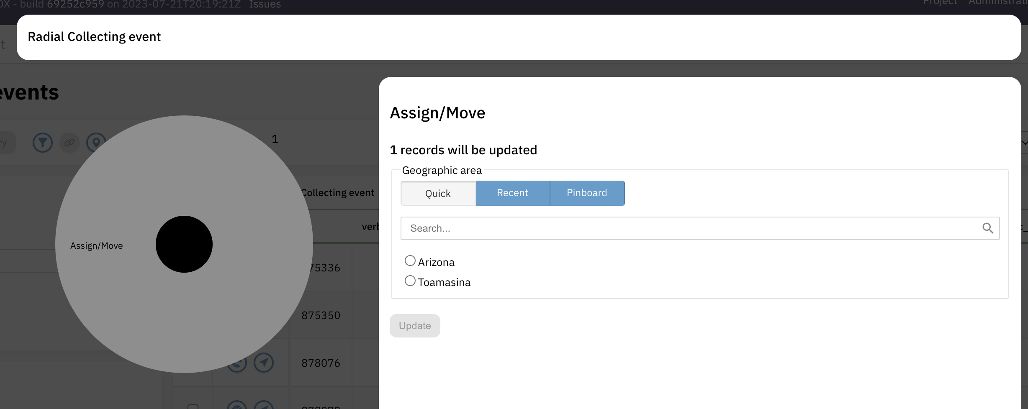The image size is (1028, 409).
Task: Click the Update button
Action: (x=414, y=325)
